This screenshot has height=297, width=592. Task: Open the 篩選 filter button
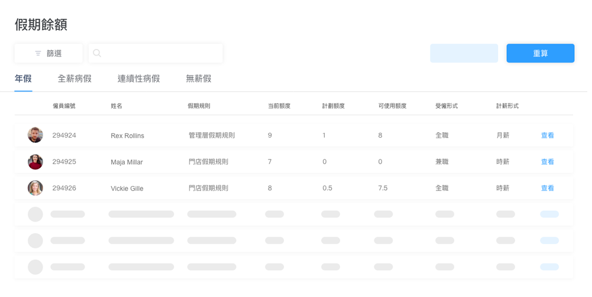(48, 53)
